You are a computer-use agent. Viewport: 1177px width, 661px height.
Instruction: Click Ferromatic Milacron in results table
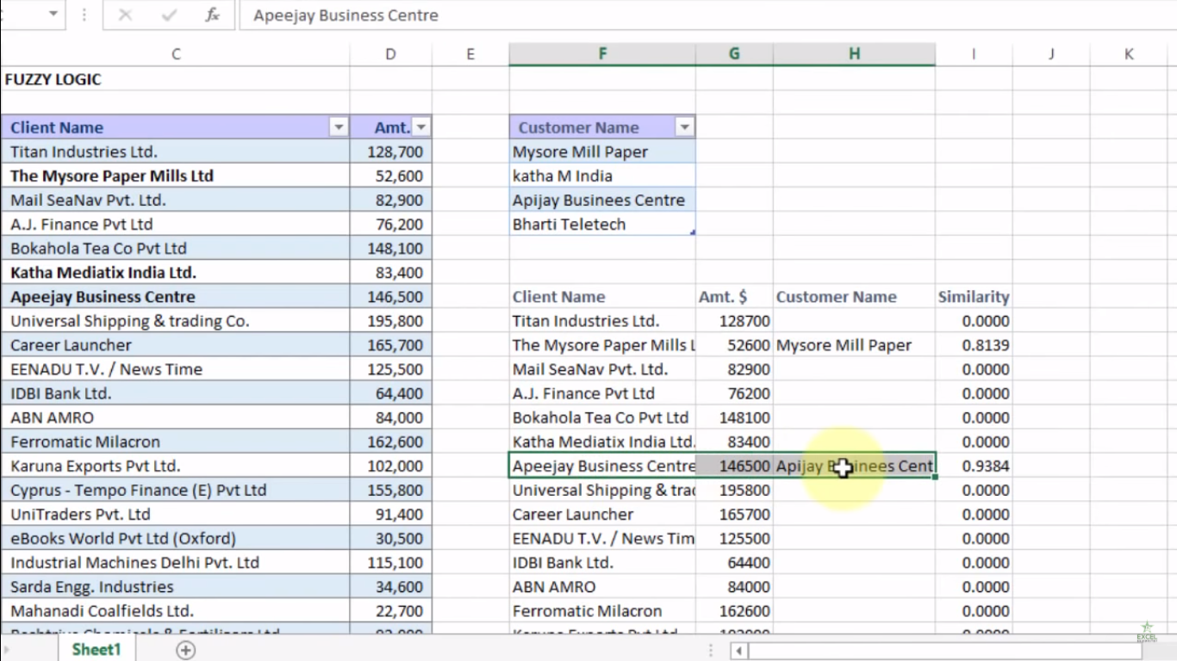click(602, 611)
